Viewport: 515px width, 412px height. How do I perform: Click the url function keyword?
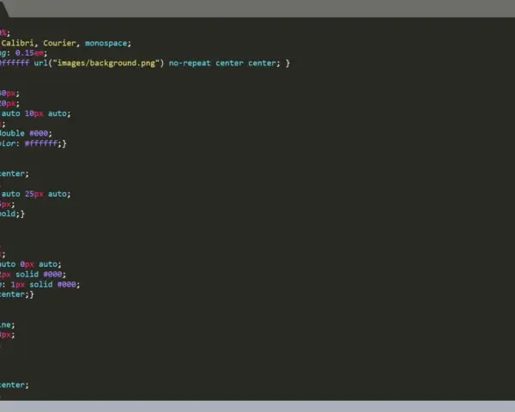(x=40, y=63)
